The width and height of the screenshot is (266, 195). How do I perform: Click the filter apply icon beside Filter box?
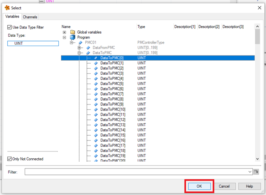click(x=257, y=172)
